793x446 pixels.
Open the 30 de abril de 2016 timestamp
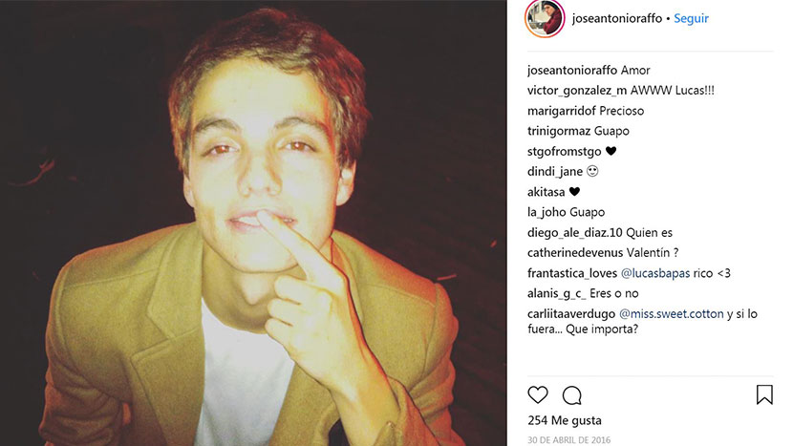(x=569, y=440)
